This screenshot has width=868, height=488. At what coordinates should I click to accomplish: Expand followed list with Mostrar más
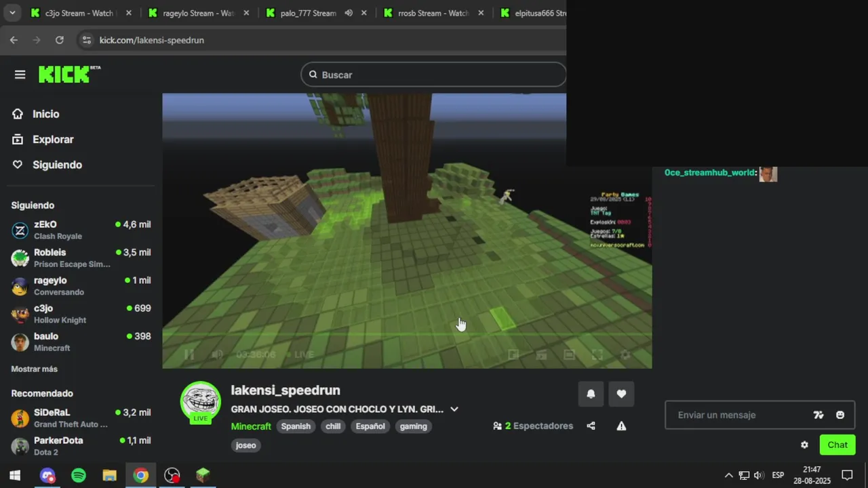tap(34, 369)
